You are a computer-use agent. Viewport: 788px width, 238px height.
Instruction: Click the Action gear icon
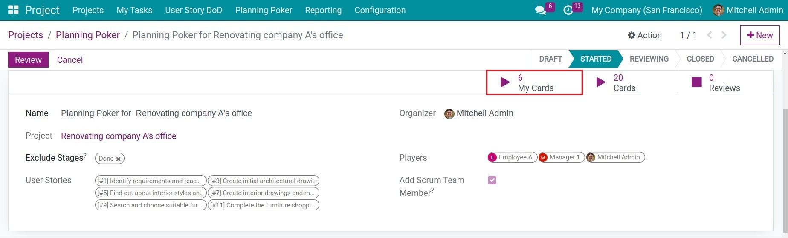(632, 35)
